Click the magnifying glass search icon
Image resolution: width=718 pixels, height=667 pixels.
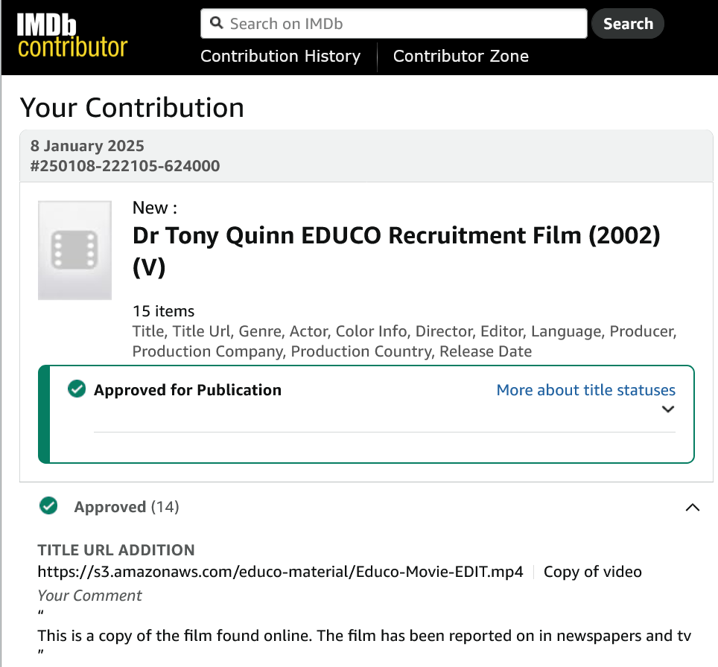[217, 24]
